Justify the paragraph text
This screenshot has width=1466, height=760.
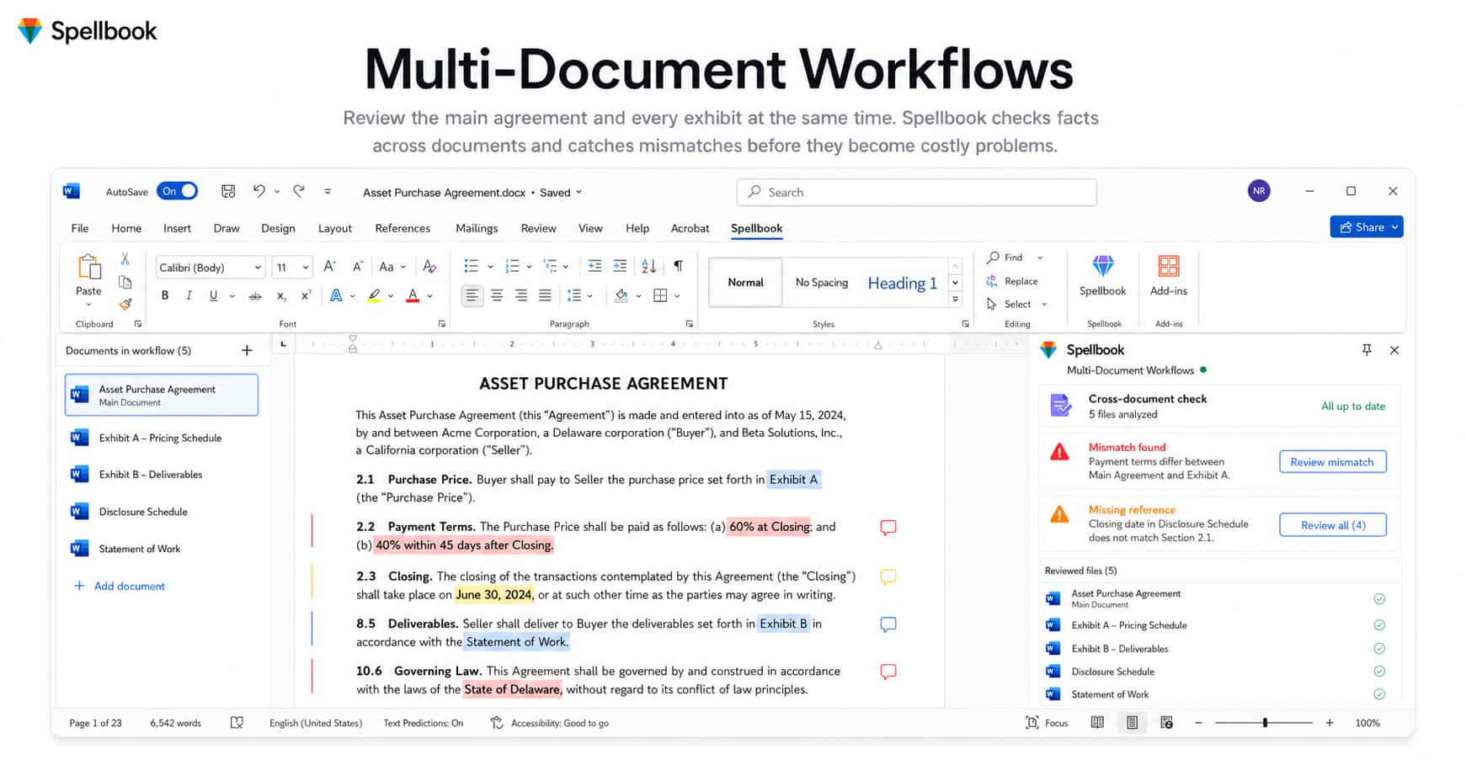click(546, 295)
